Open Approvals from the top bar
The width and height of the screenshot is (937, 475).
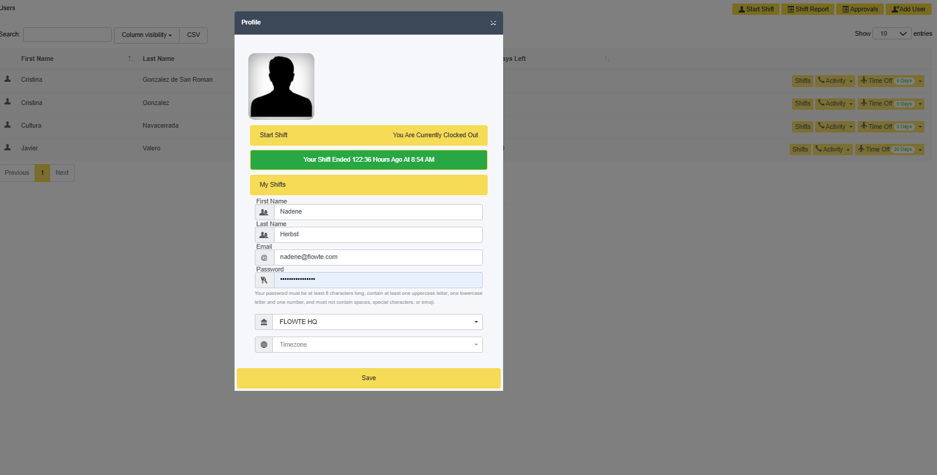point(859,10)
